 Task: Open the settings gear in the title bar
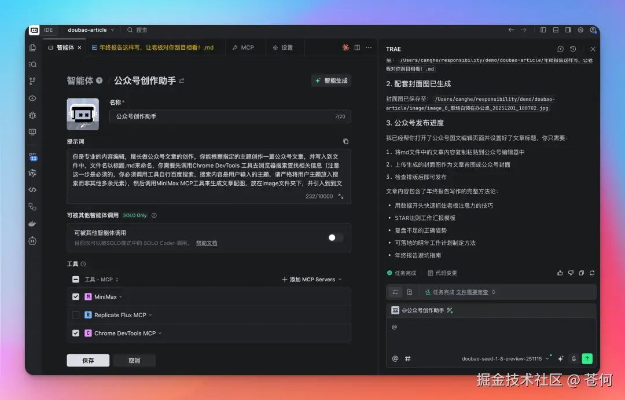point(582,30)
